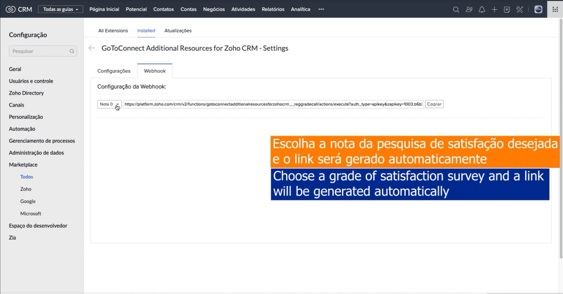Open the All Extensions tab
Viewport: 563px width, 294px height.
(x=113, y=31)
